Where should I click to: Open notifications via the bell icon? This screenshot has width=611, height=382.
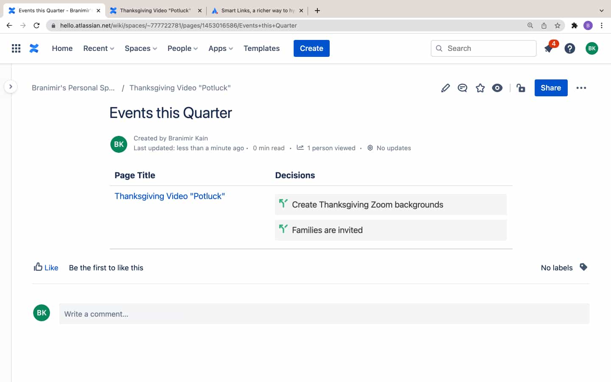548,49
